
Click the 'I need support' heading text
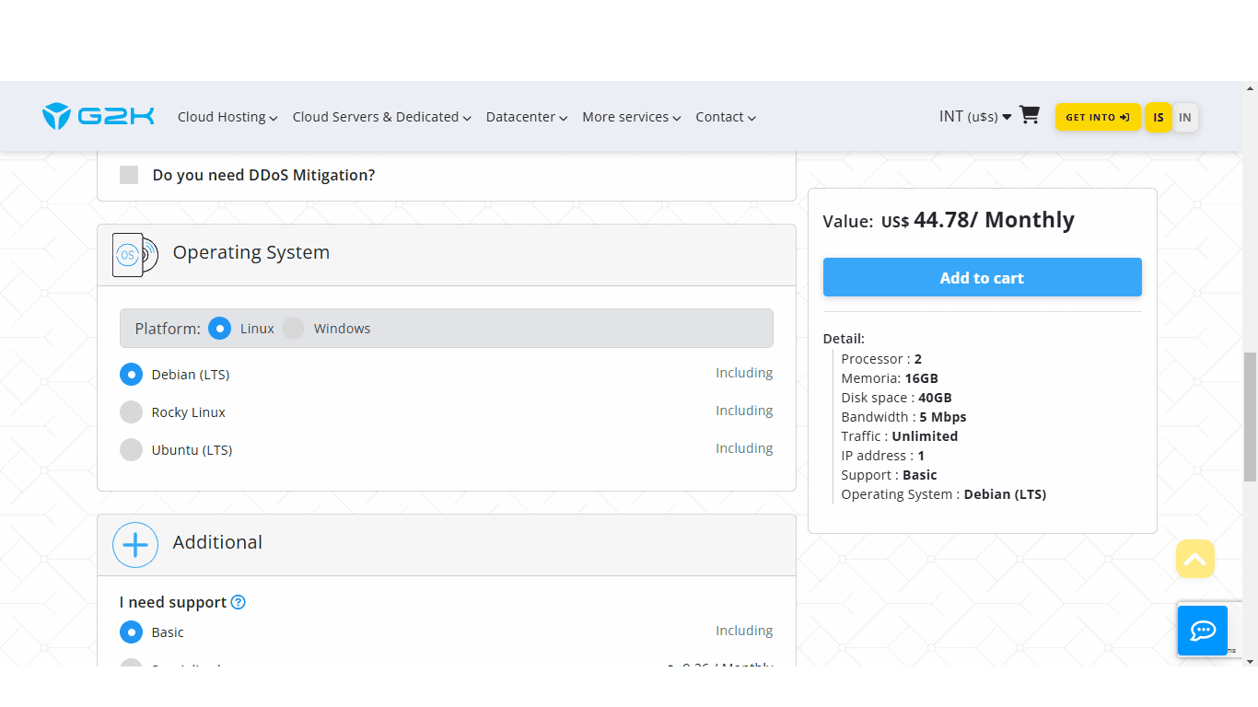(x=173, y=602)
